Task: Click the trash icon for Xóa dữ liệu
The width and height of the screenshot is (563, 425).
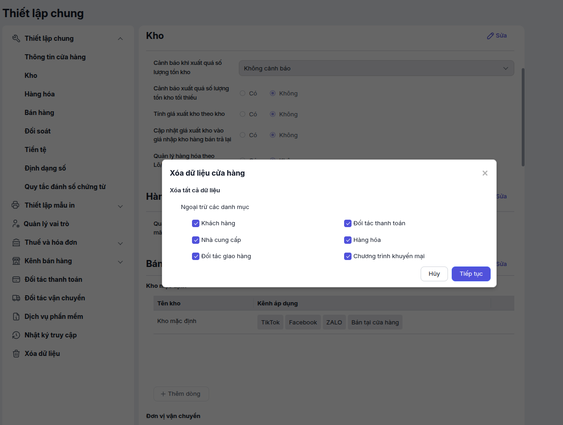Action: [x=16, y=354]
